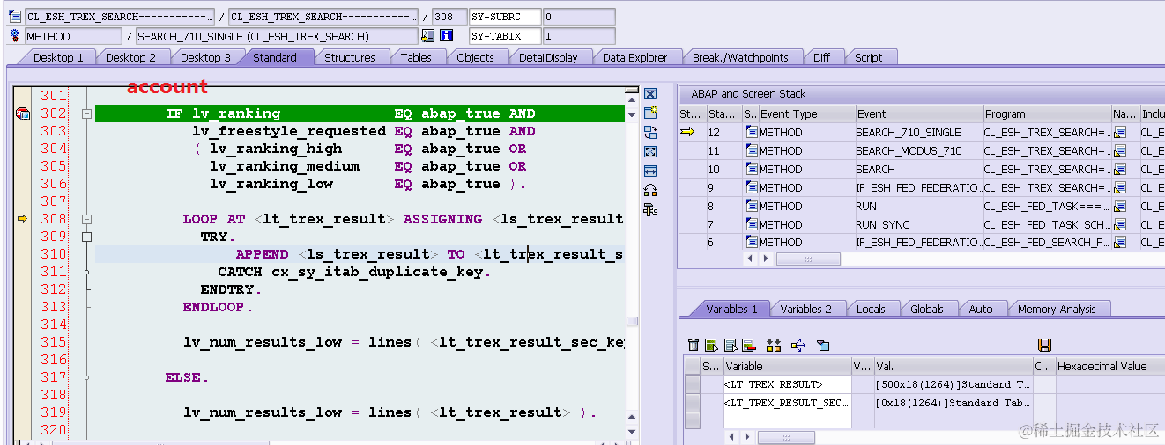Click the list icon with red bar
This screenshot has height=445, width=1165.
[749, 345]
